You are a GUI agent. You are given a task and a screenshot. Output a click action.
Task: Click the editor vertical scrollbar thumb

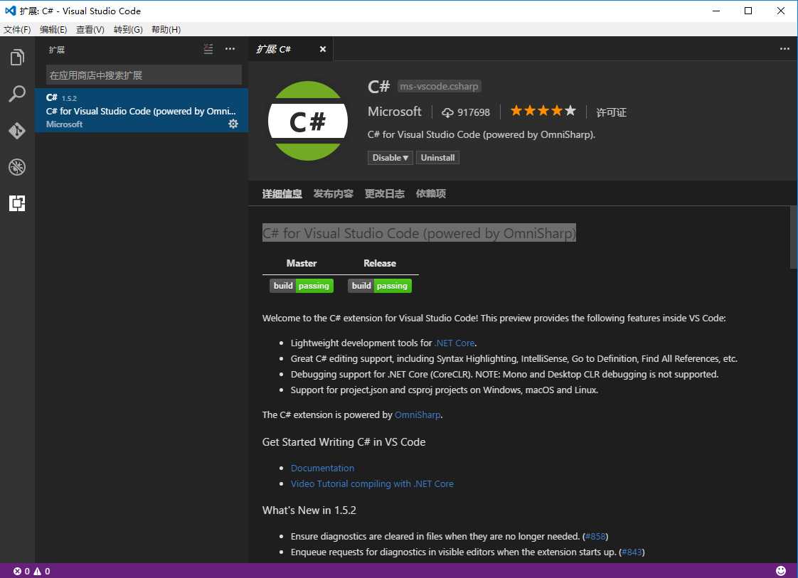(794, 237)
